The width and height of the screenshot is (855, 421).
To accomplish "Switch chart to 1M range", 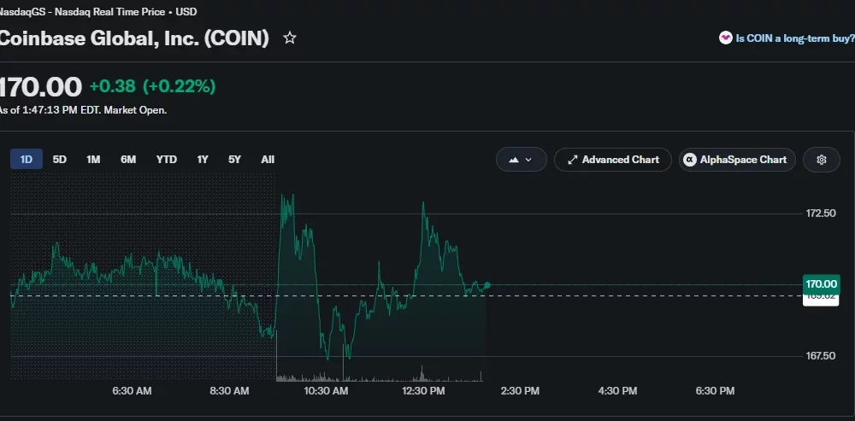I will point(93,160).
